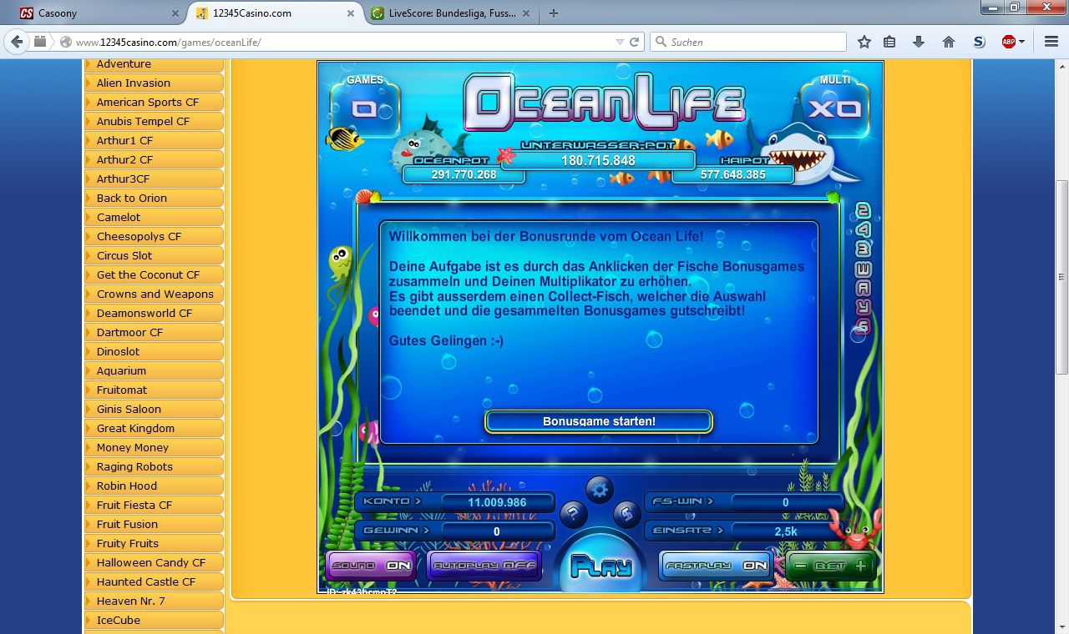Click the magnifier icon in search box
1069x634 pixels.
[x=661, y=42]
